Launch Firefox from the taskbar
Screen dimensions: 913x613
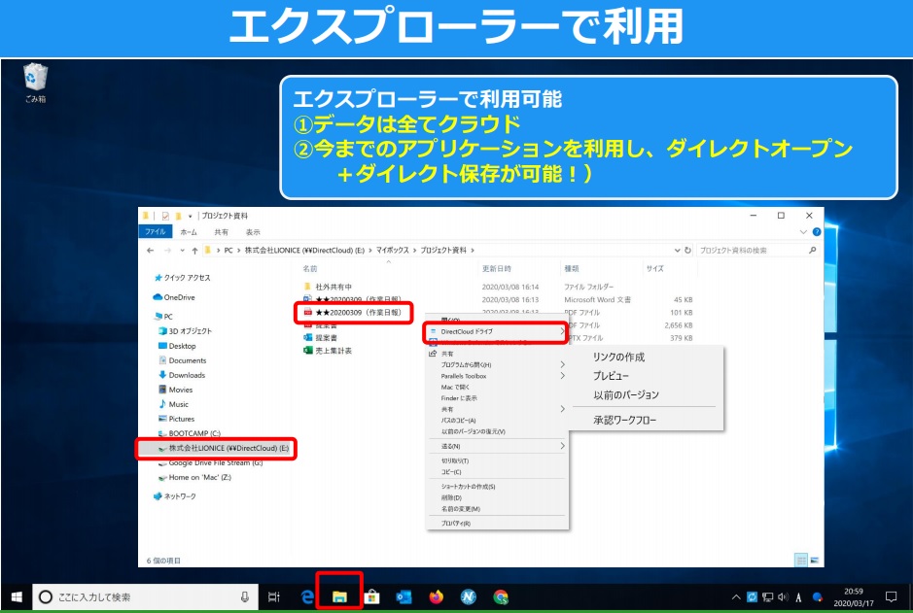pyautogui.click(x=436, y=596)
